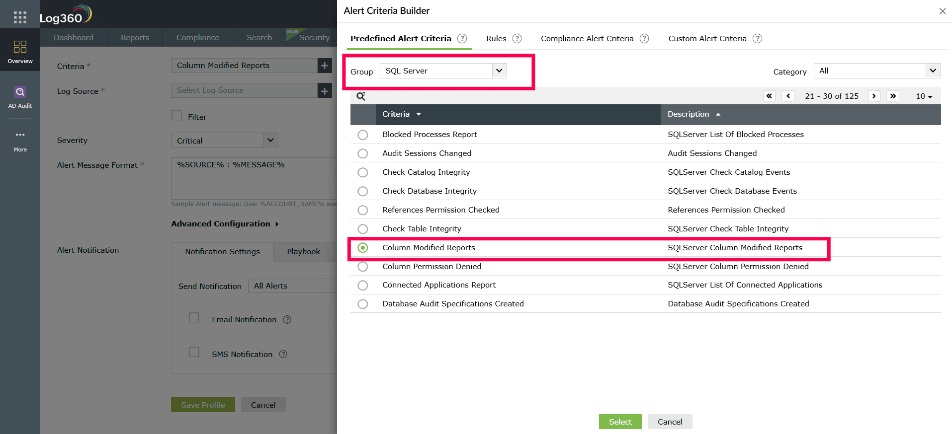Click the Log360 logo
This screenshot has width=952, height=434.
66,15
